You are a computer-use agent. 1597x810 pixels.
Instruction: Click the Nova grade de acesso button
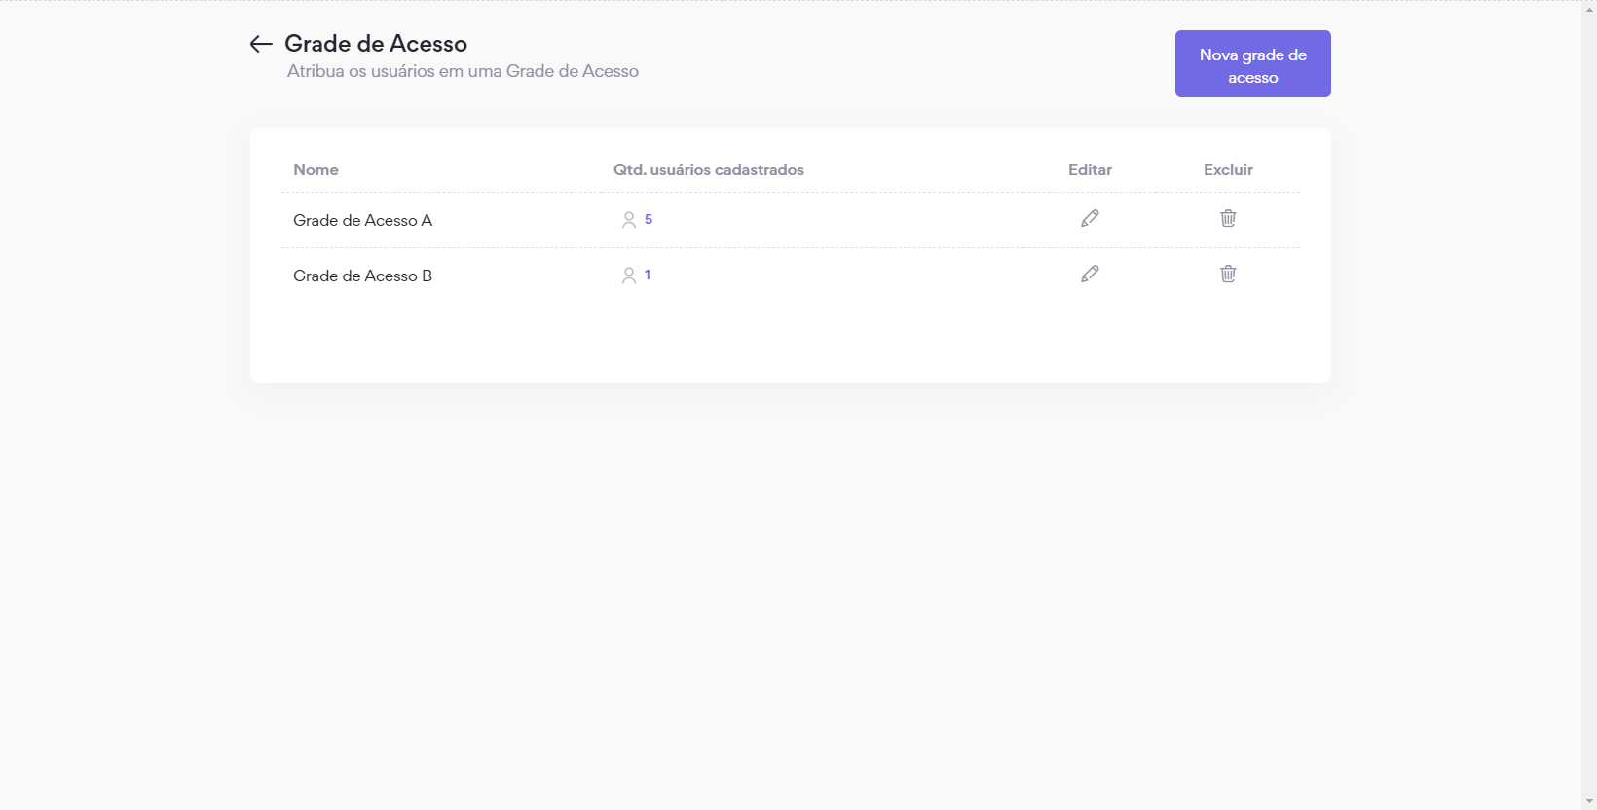pos(1252,64)
